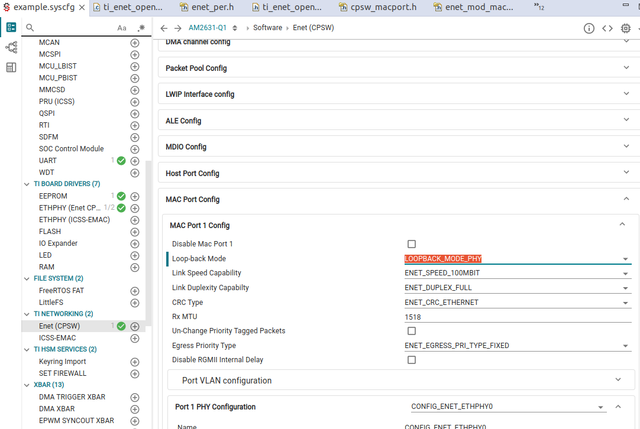640x429 pixels.
Task: Collapse the XBAR (13) group
Action: [x=27, y=385]
